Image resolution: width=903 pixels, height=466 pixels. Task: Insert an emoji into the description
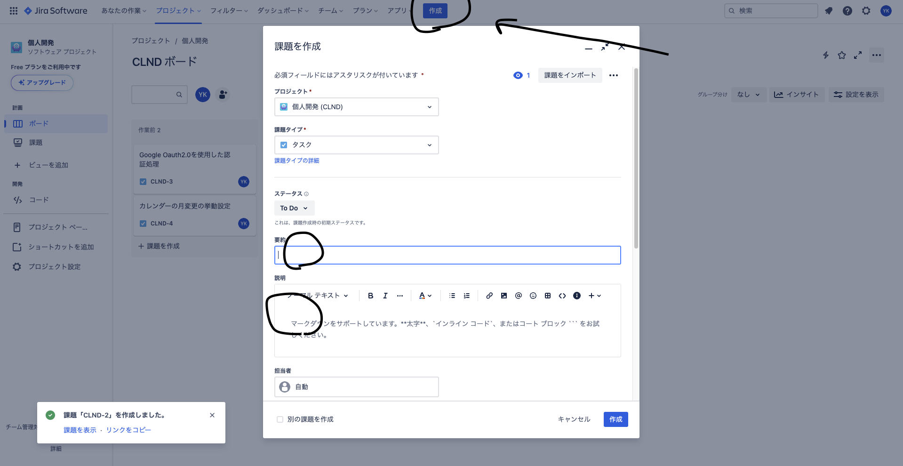coord(533,295)
